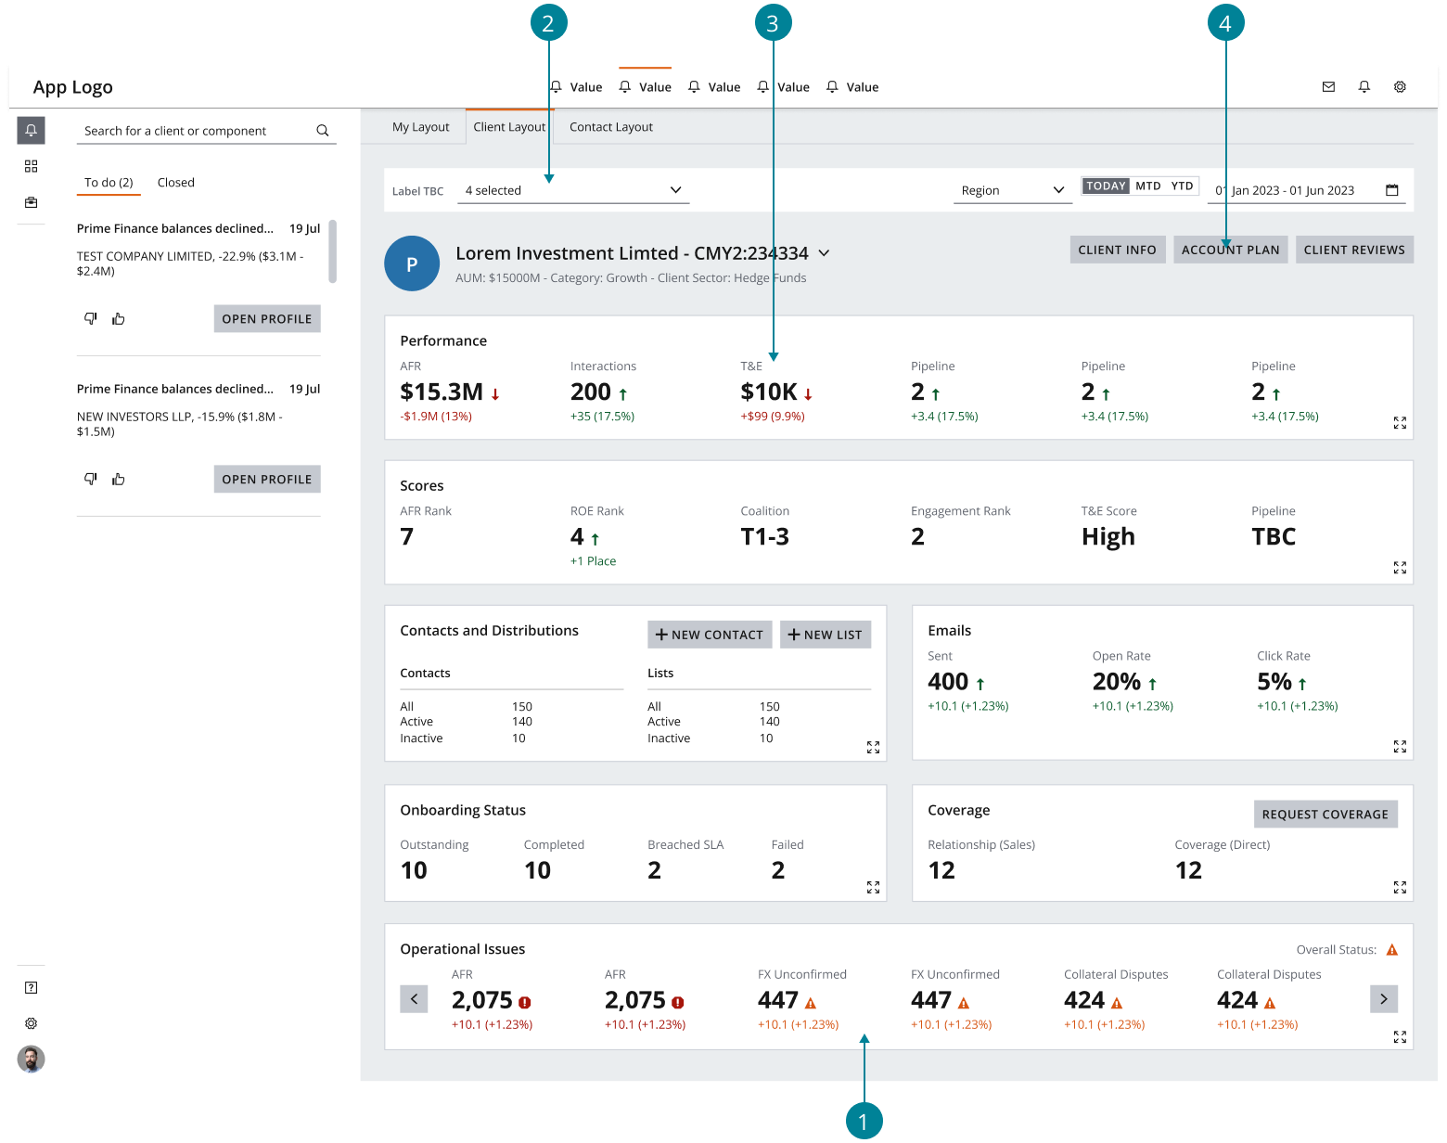Click the mail envelope icon in header
Viewport: 1447px width, 1143px height.
click(1328, 87)
